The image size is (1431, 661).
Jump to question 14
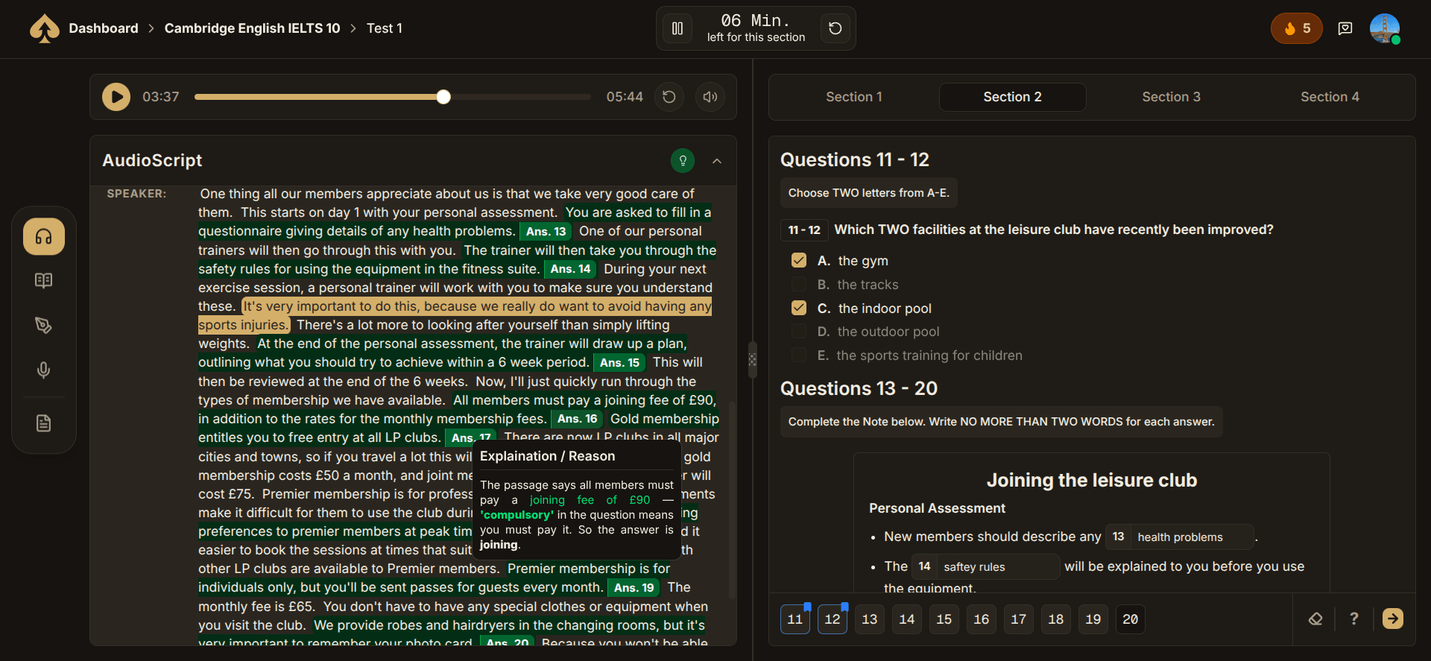[907, 619]
